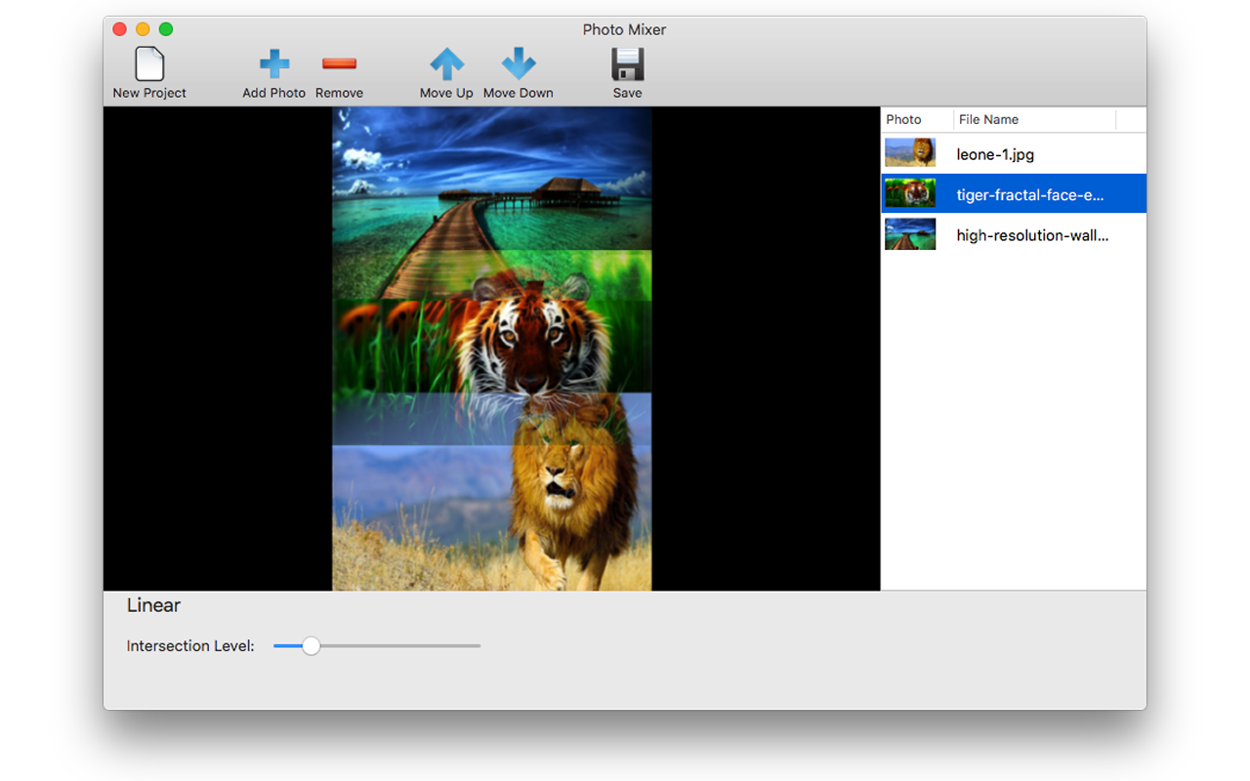Image resolution: width=1250 pixels, height=781 pixels.
Task: Click the floppy disk Save icon
Action: (x=627, y=64)
